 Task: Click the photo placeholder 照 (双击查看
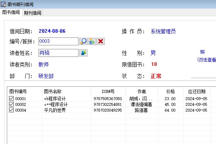206,56
